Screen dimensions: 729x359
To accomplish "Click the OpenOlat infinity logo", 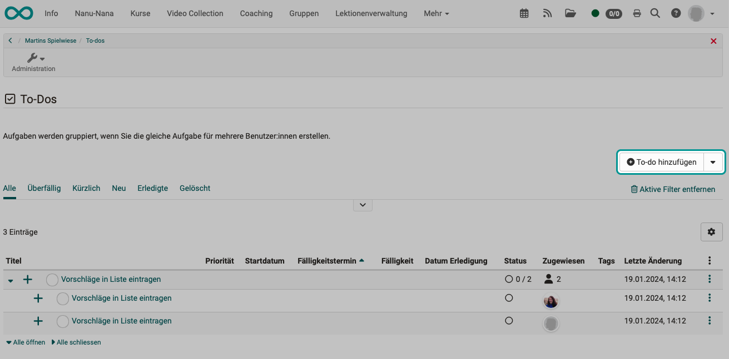I will click(19, 13).
